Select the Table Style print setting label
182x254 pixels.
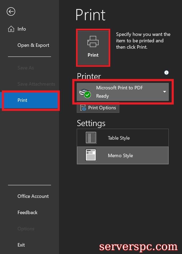119,138
